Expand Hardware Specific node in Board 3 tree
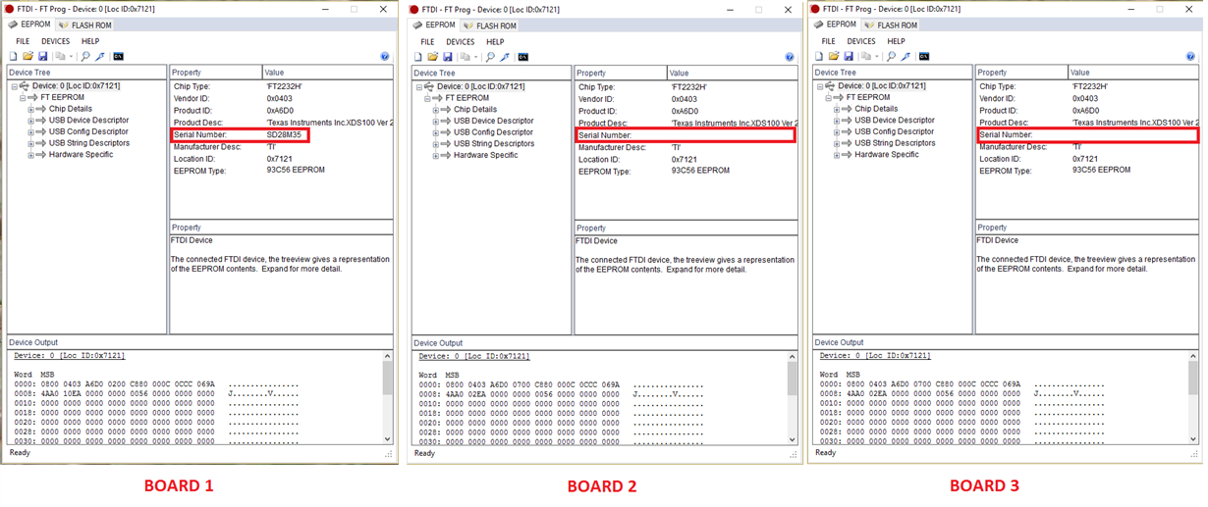The height and width of the screenshot is (507, 1208). (x=836, y=155)
